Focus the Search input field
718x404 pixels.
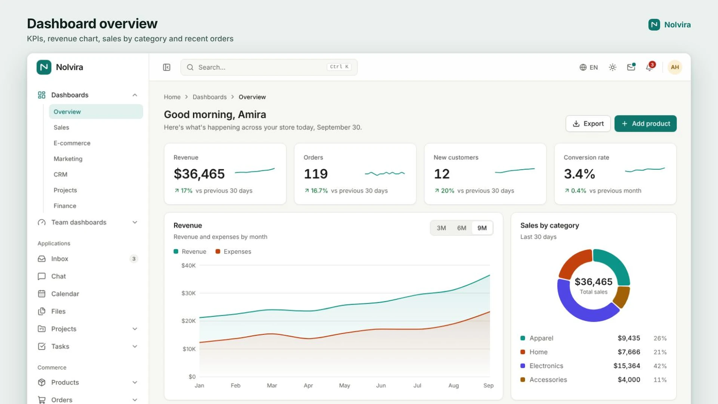[269, 67]
